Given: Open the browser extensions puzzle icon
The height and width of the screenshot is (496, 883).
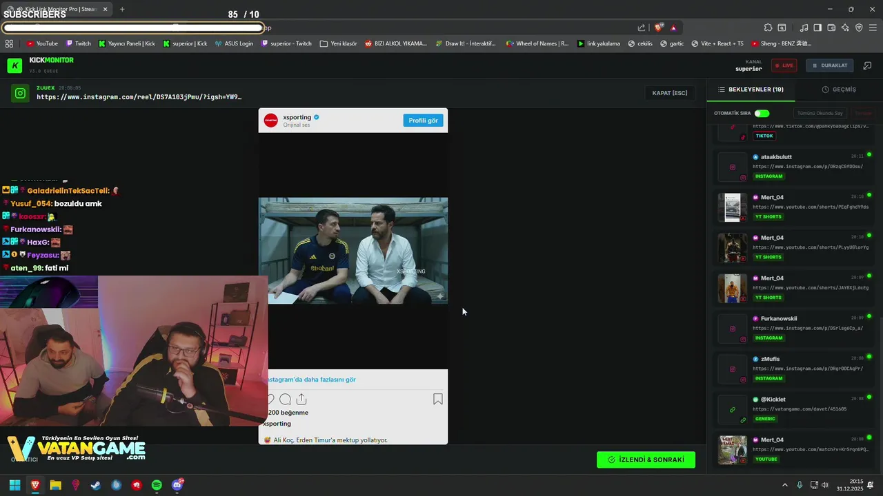Looking at the screenshot, I should tap(768, 28).
